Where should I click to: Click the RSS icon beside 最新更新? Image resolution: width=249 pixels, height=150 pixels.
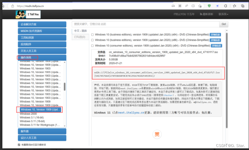tap(201, 14)
